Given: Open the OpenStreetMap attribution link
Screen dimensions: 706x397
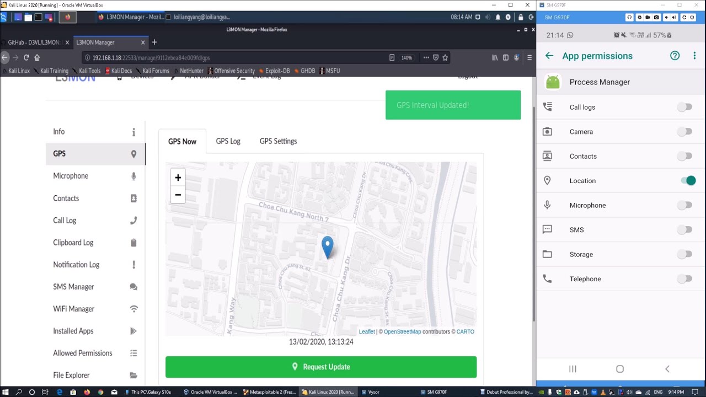Looking at the screenshot, I should 402,332.
